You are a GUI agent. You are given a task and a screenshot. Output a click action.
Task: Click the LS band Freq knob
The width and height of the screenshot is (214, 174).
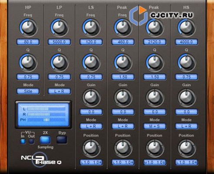[91, 27]
